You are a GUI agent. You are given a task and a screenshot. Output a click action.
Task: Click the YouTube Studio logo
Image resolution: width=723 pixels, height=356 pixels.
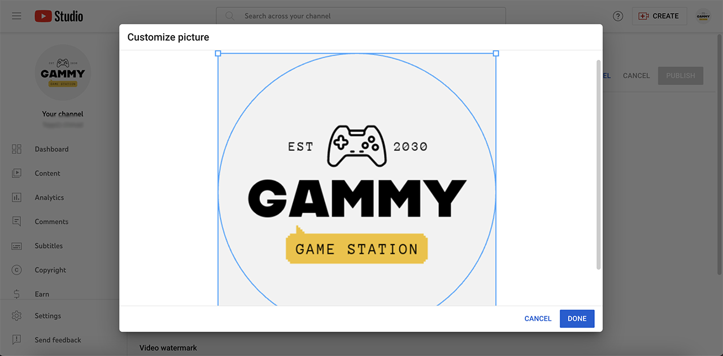pos(59,16)
